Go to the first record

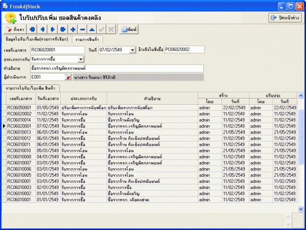[x=32, y=30]
